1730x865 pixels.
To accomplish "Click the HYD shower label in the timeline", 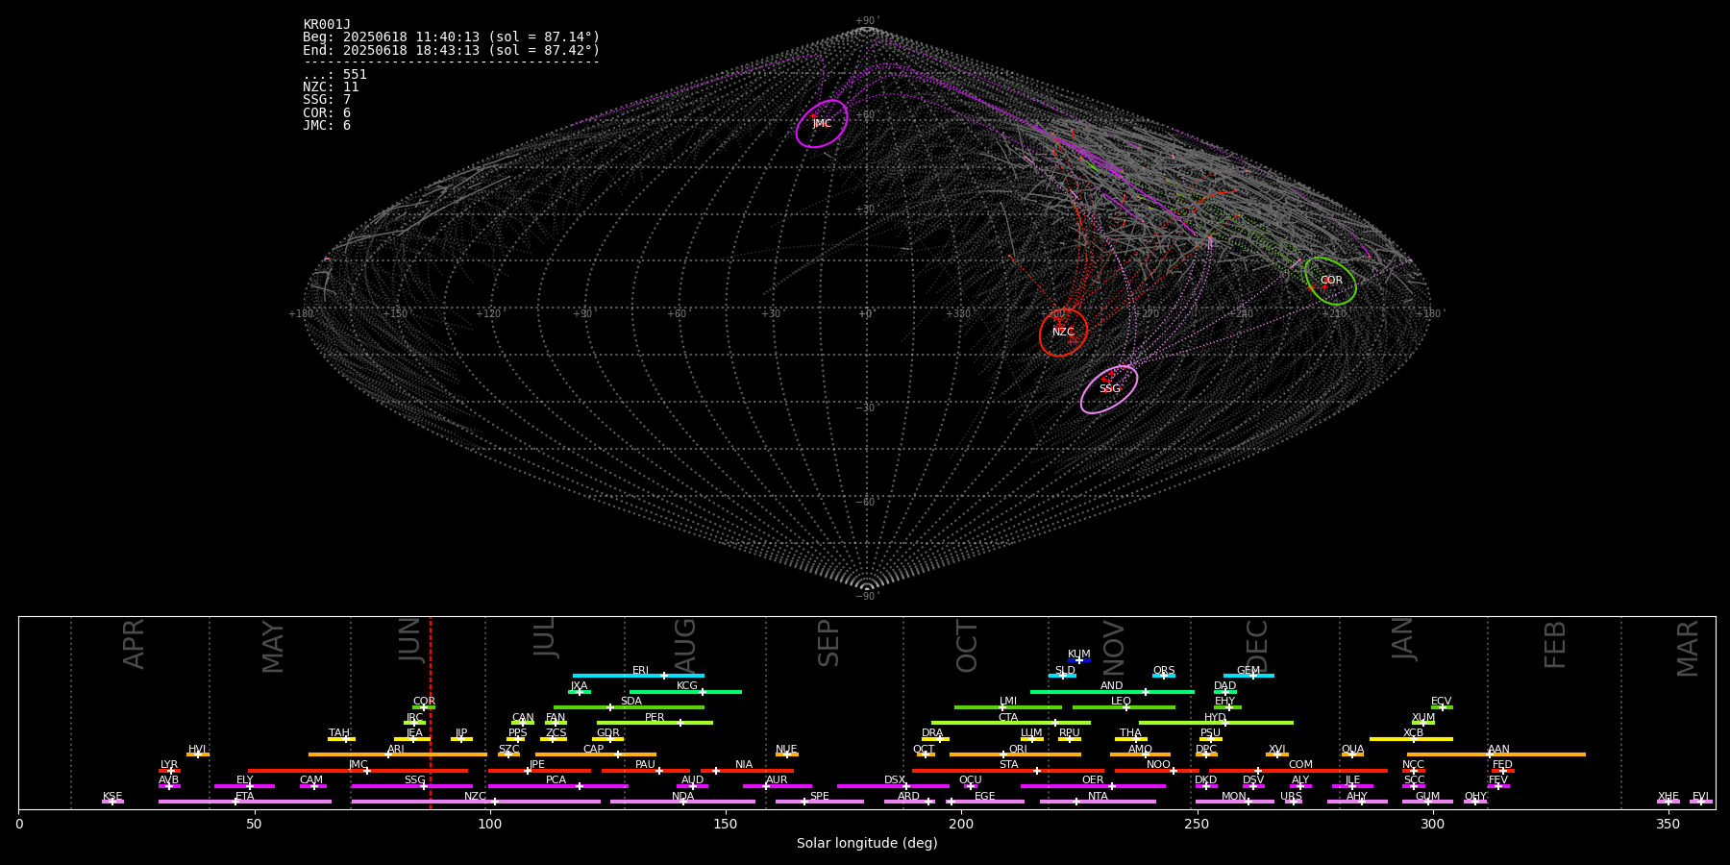I will tap(1215, 718).
